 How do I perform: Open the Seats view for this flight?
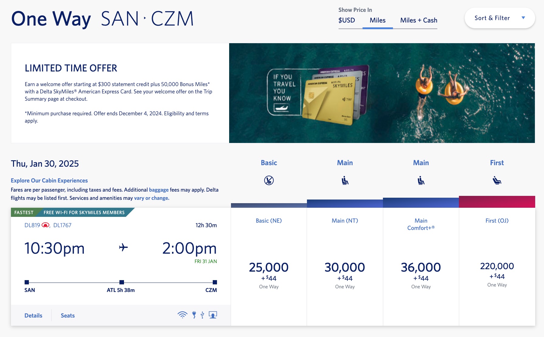pos(67,315)
